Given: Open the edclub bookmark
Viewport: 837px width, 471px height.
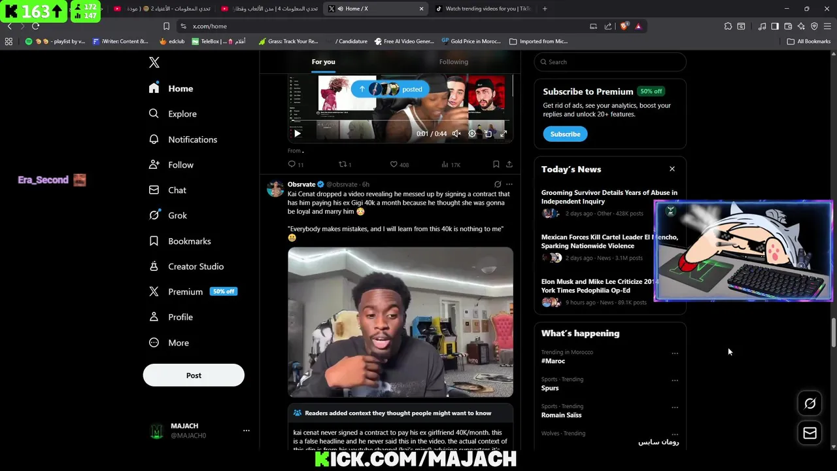Looking at the screenshot, I should (x=173, y=41).
